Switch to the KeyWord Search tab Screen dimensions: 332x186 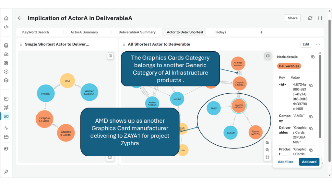tap(35, 32)
